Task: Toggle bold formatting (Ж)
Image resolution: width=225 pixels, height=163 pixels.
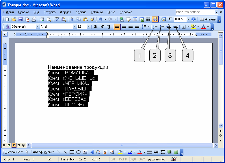Action: pyautogui.click(x=95, y=27)
